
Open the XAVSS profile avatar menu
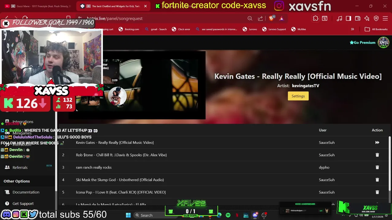pyautogui.click(x=383, y=42)
